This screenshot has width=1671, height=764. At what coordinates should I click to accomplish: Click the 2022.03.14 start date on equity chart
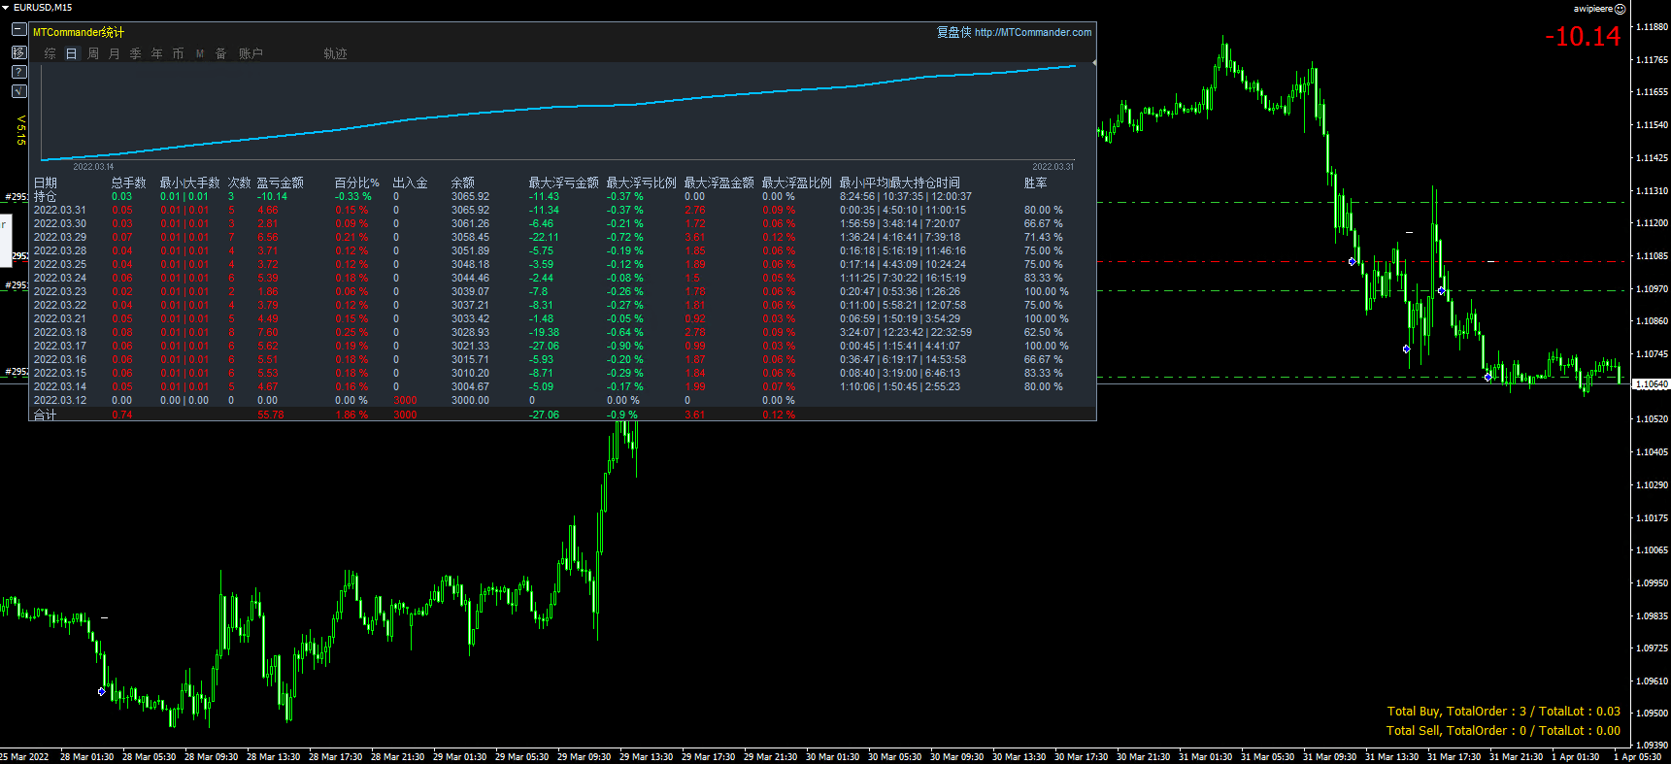click(x=93, y=167)
